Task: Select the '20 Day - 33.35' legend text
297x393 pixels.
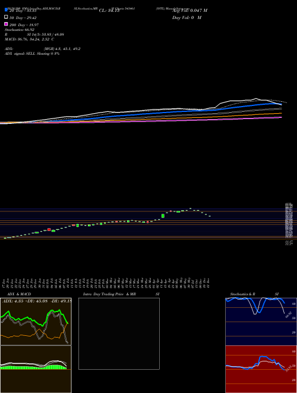Action: pyautogui.click(x=23, y=11)
